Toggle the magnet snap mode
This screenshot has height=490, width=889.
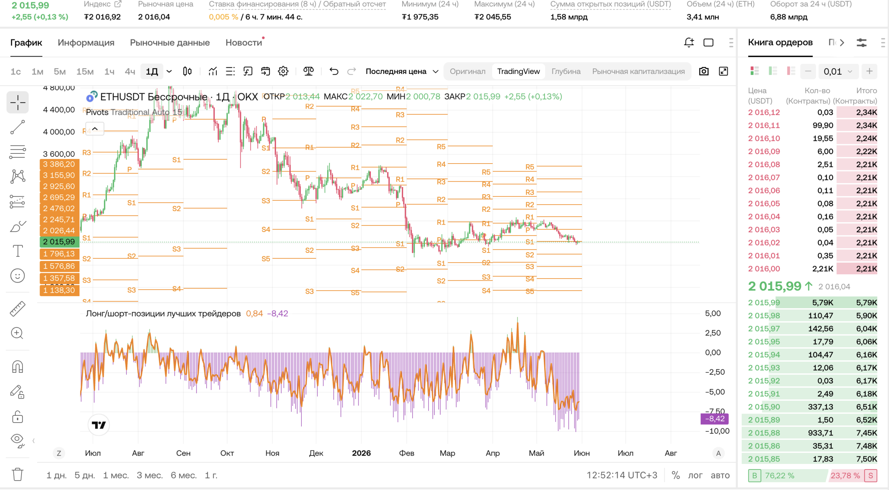click(x=17, y=367)
